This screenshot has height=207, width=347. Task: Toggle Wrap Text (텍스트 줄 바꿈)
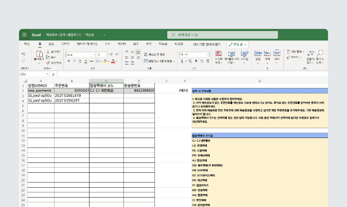coord(154,54)
